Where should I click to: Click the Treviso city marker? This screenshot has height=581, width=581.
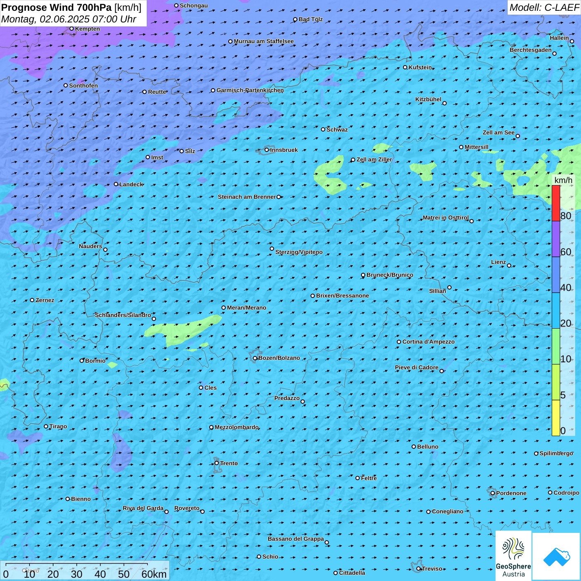pyautogui.click(x=419, y=569)
